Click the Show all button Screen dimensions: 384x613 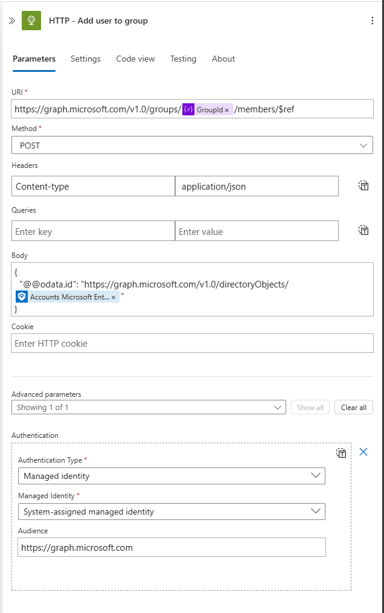(x=310, y=407)
